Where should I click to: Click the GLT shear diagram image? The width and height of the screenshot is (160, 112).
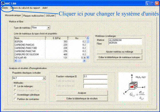pos(133,87)
